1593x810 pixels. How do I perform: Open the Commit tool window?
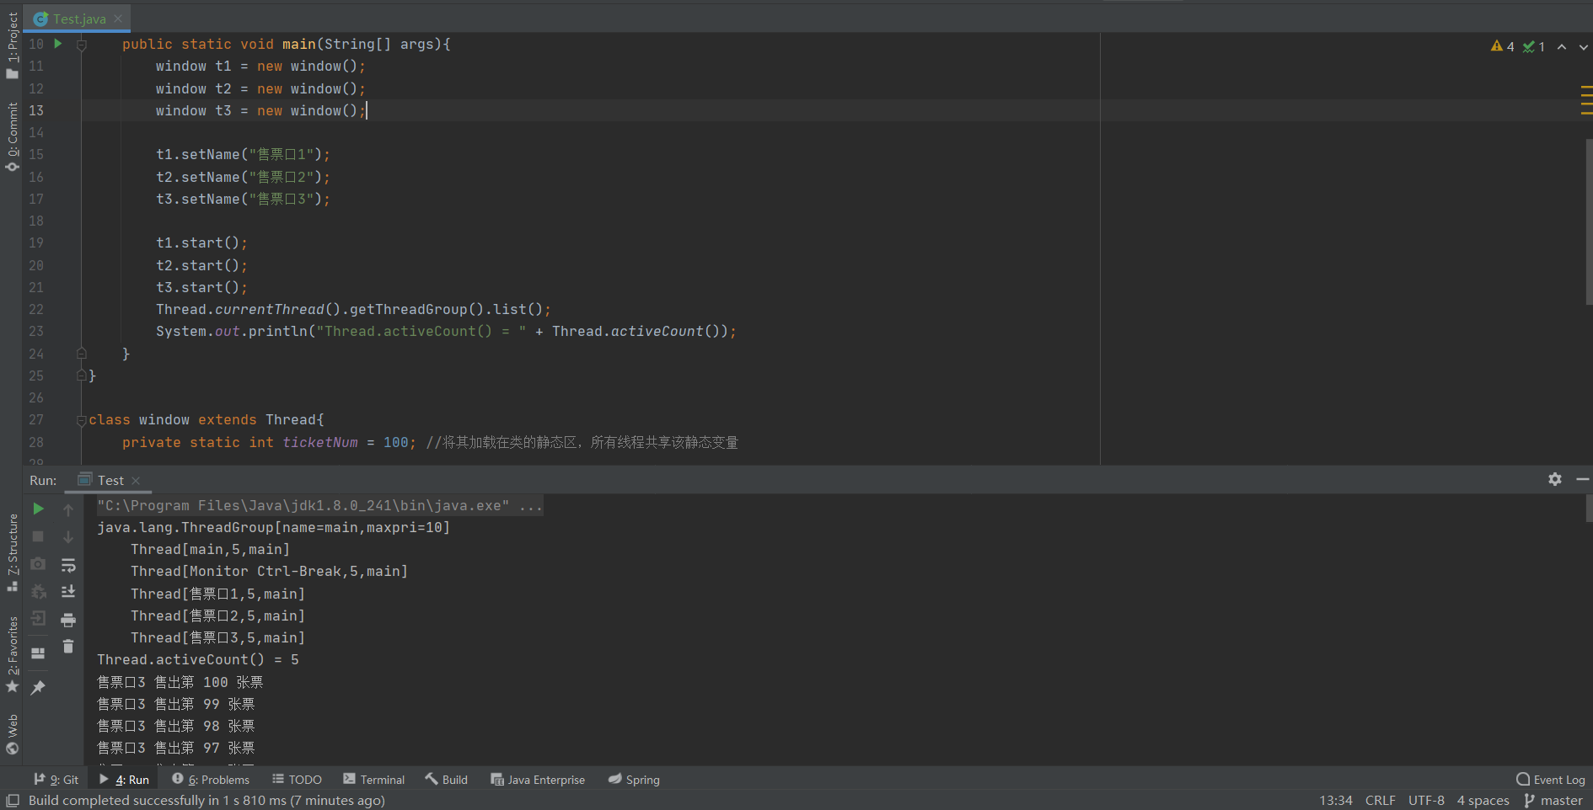12,137
